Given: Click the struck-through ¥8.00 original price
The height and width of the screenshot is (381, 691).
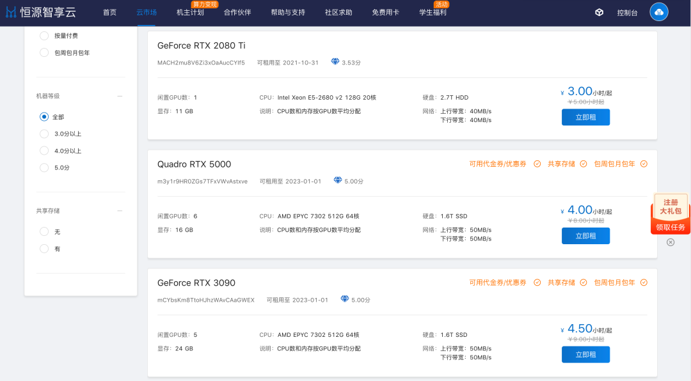Looking at the screenshot, I should 585,221.
